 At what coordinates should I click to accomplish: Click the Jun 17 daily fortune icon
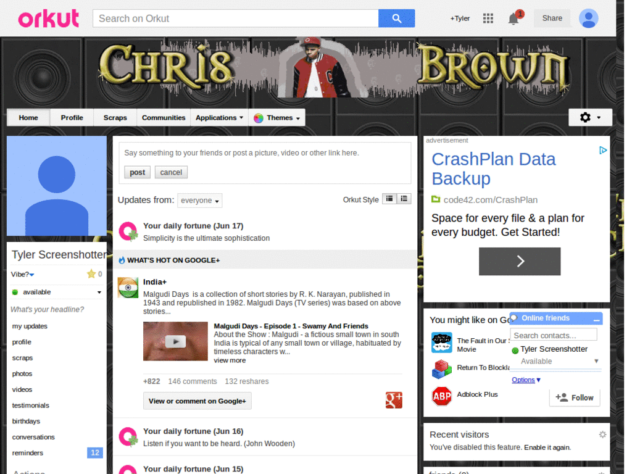click(128, 232)
